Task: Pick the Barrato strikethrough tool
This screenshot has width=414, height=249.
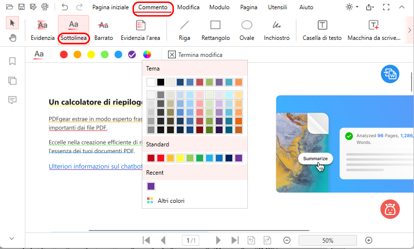Action: [103, 30]
